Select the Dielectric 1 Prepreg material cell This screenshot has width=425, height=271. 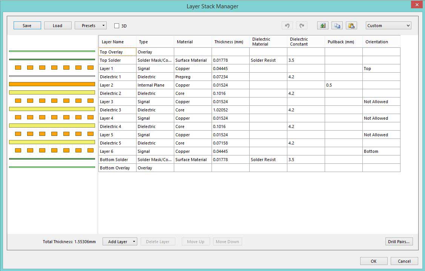[192, 77]
